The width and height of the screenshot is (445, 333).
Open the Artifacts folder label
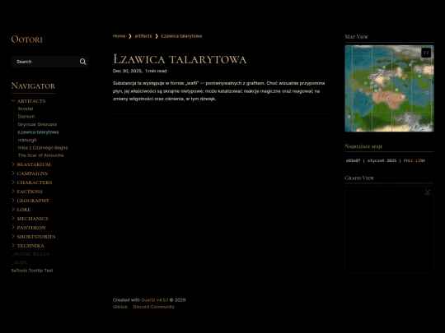click(31, 101)
